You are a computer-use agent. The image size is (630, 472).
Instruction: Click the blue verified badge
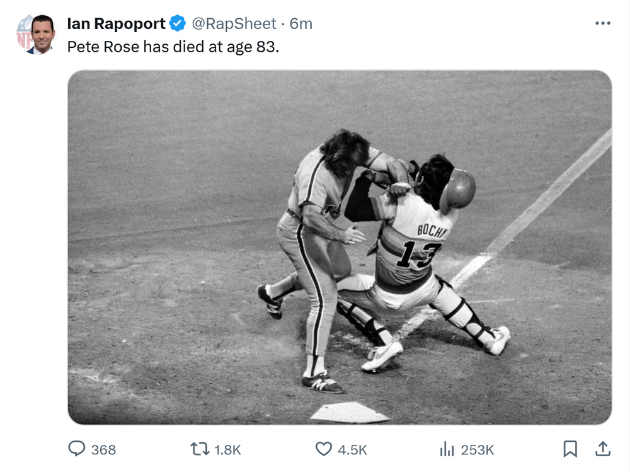[x=178, y=24]
